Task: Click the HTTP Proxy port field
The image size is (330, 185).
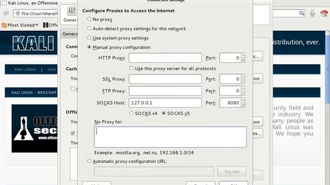Action: (230, 58)
